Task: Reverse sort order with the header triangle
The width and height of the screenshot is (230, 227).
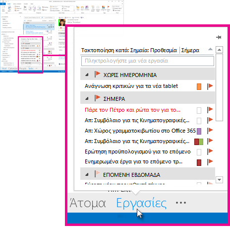Action: [210, 49]
